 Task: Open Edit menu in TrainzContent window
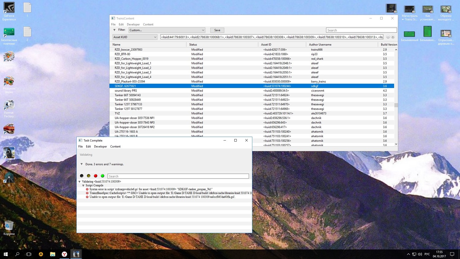pos(121,25)
